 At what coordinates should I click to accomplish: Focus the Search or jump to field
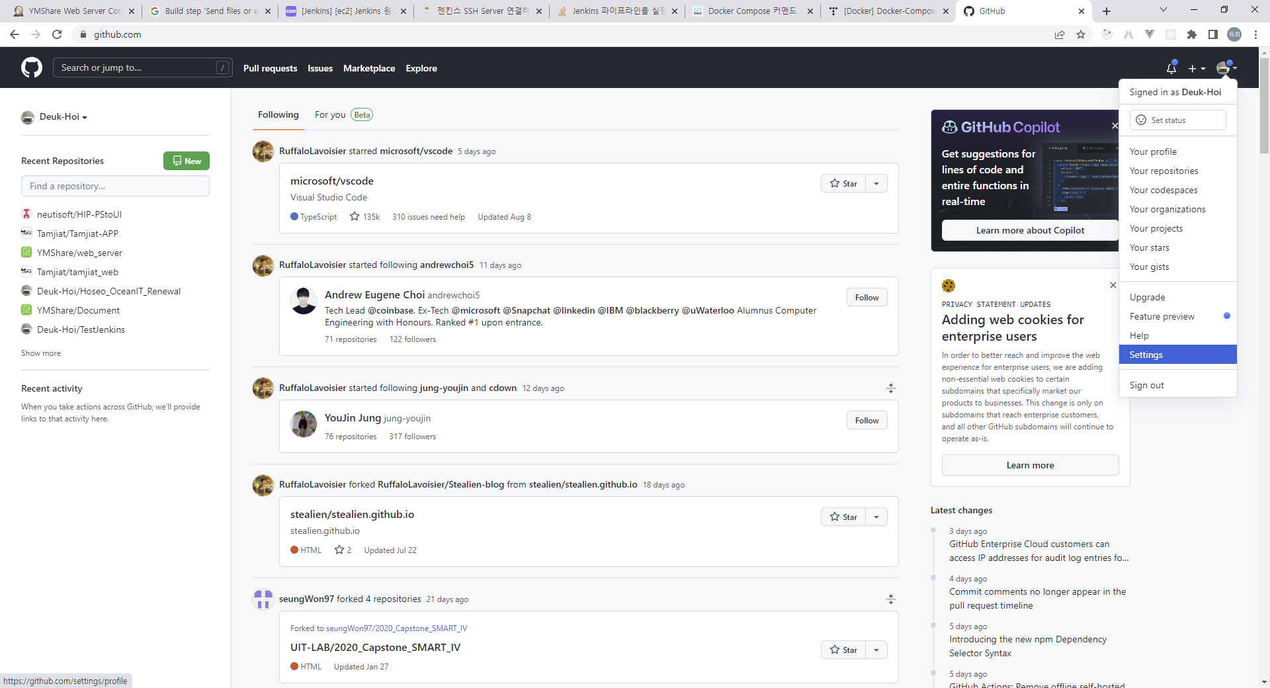coord(143,67)
